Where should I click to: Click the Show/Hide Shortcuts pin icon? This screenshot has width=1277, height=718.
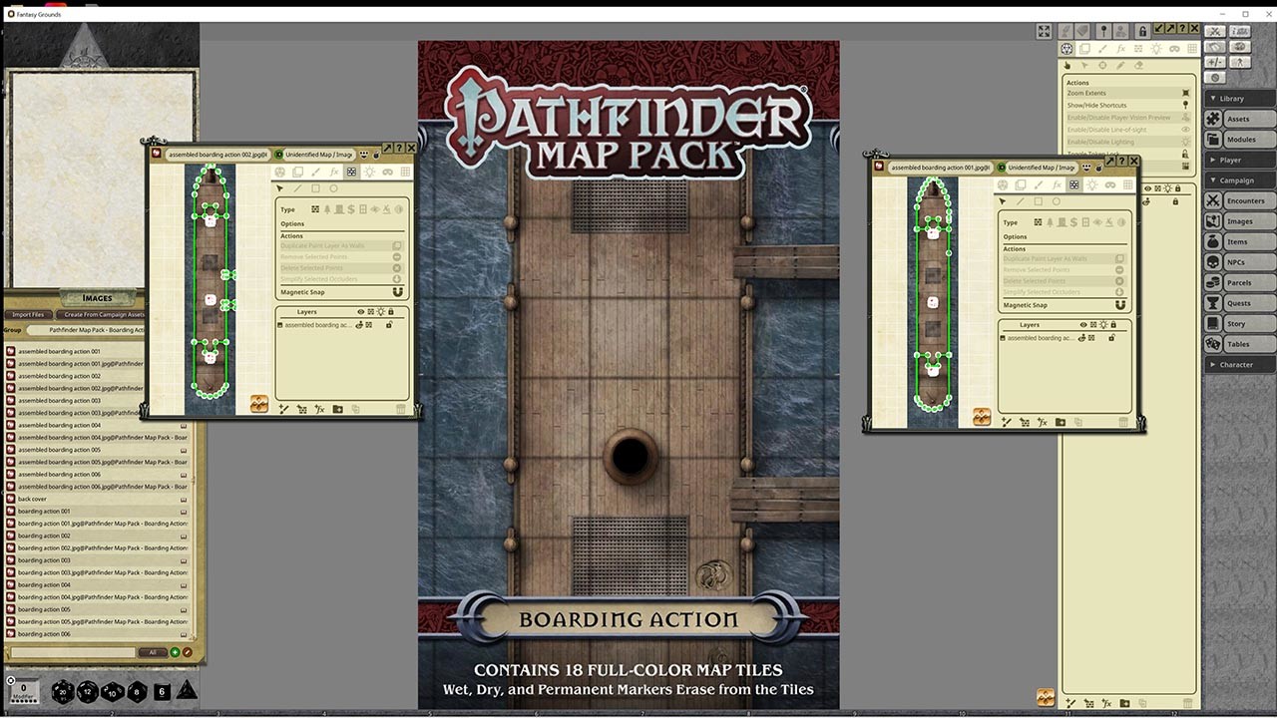[1185, 105]
